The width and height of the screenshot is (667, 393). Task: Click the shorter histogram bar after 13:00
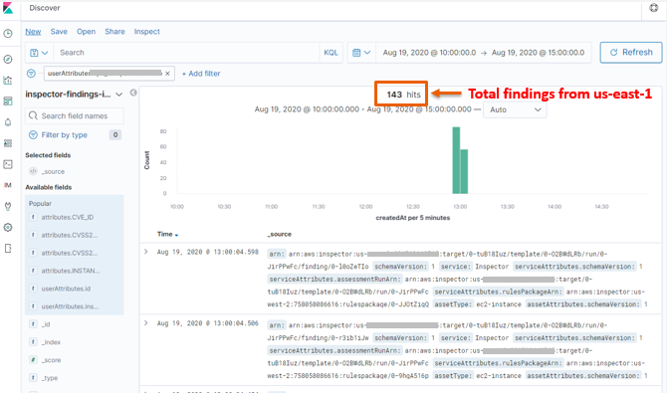pyautogui.click(x=464, y=172)
